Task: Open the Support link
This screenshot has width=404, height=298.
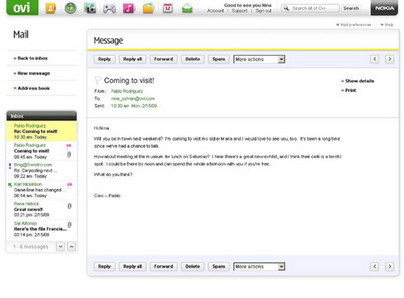Action: click(239, 10)
